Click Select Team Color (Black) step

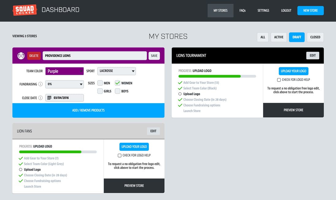point(200,88)
